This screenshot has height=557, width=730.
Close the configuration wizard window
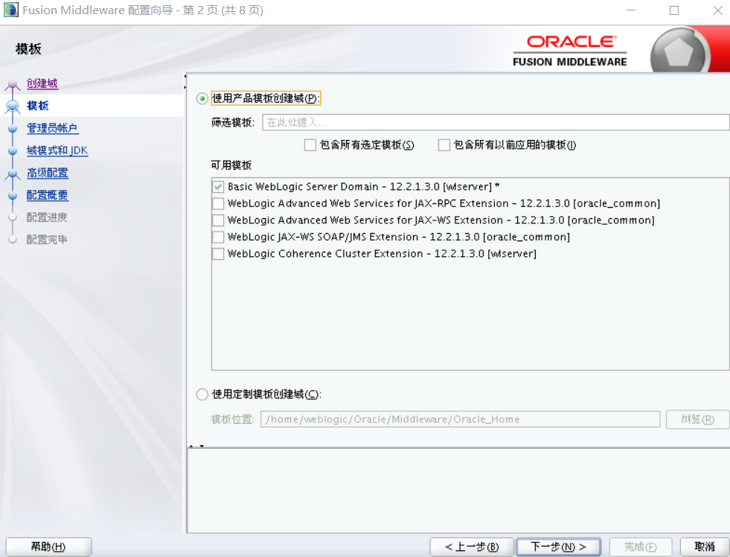point(717,10)
